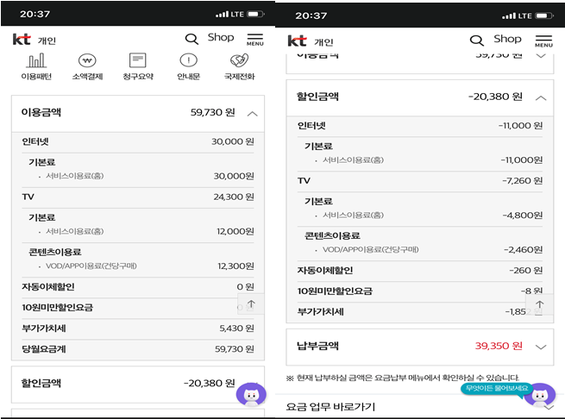Expand the 요금 업무 바로가기 section
565x419 pixels.
tap(549, 407)
